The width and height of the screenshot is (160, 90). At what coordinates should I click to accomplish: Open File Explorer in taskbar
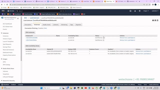(71, 88)
